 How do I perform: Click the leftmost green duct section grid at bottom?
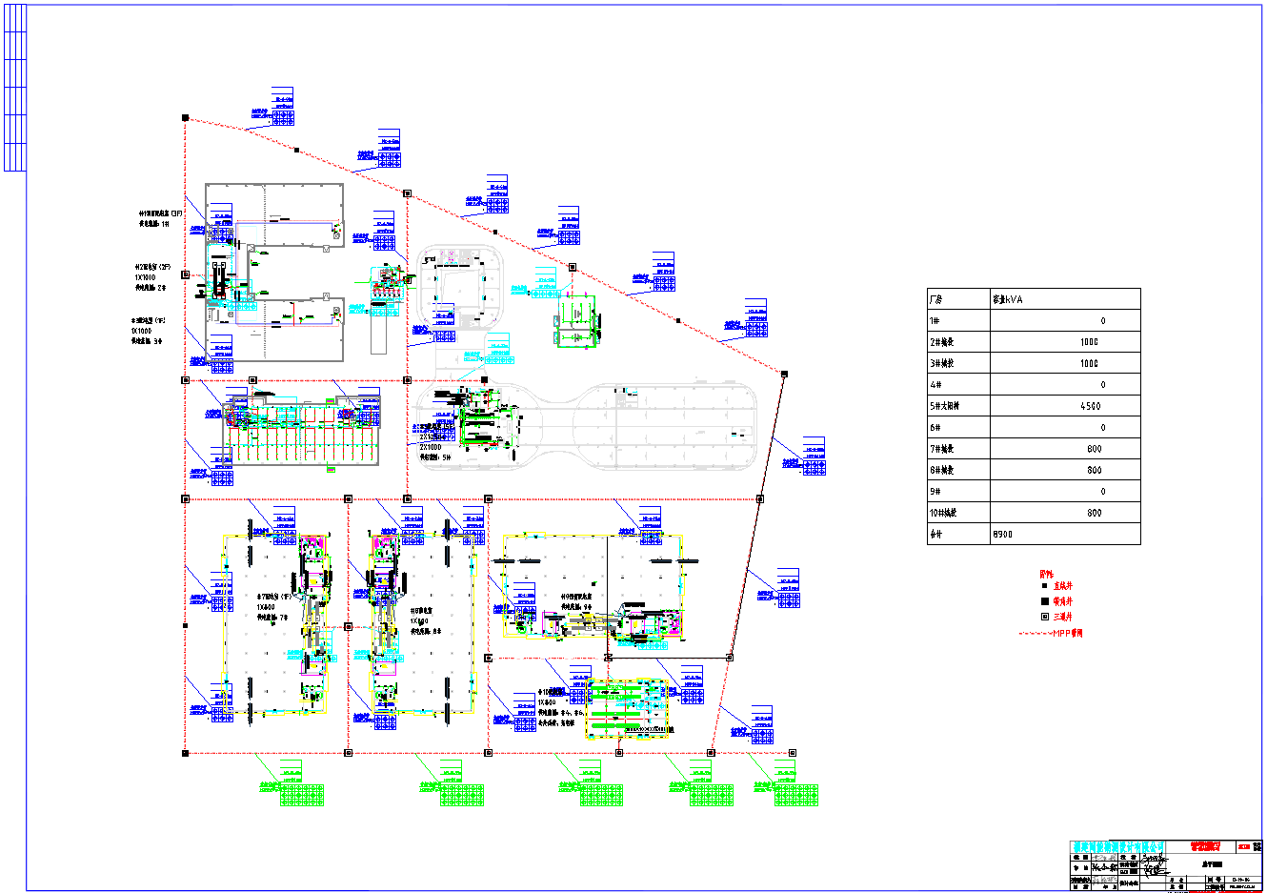[x=302, y=795]
